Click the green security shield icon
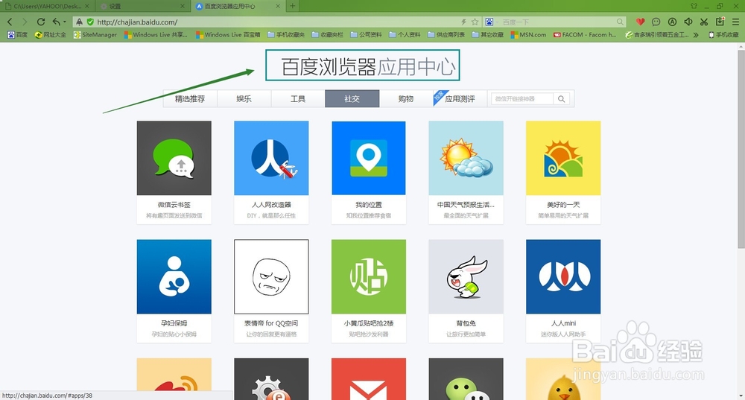 [x=90, y=22]
